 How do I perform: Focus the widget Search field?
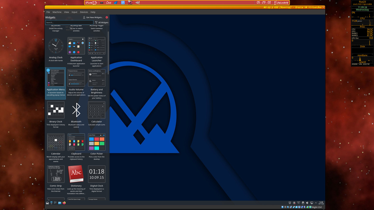(69, 22)
